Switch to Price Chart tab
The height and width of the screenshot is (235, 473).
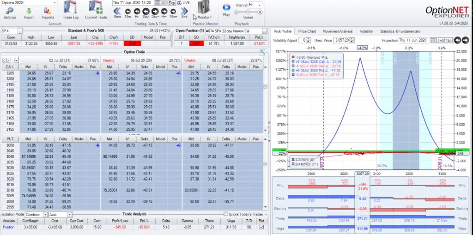click(x=307, y=31)
